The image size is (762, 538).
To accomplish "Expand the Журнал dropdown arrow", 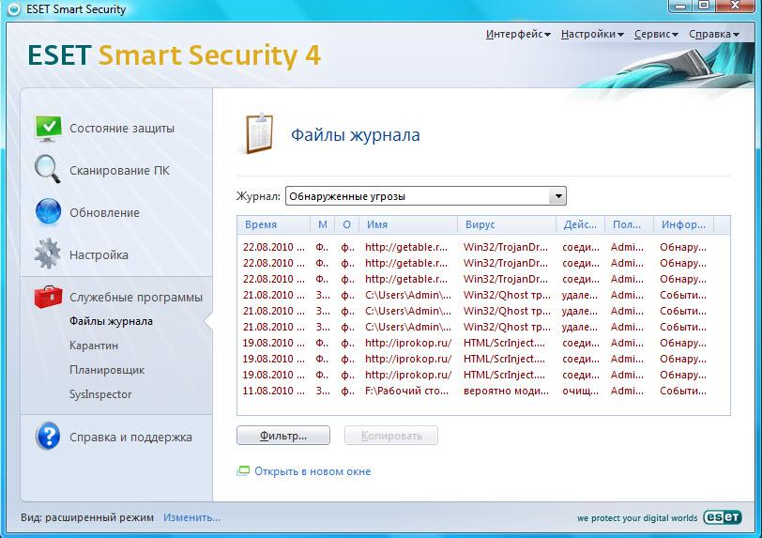I will [557, 196].
